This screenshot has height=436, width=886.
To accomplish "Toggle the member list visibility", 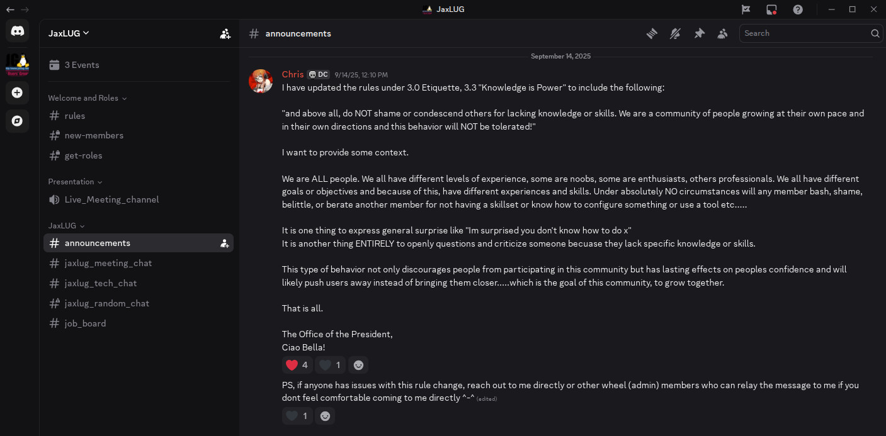I will pyautogui.click(x=722, y=34).
